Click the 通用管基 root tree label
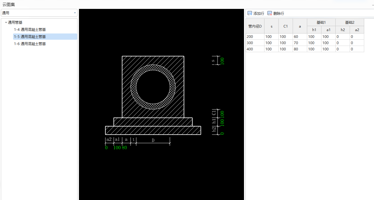This screenshot has height=200, width=374. (x=15, y=23)
